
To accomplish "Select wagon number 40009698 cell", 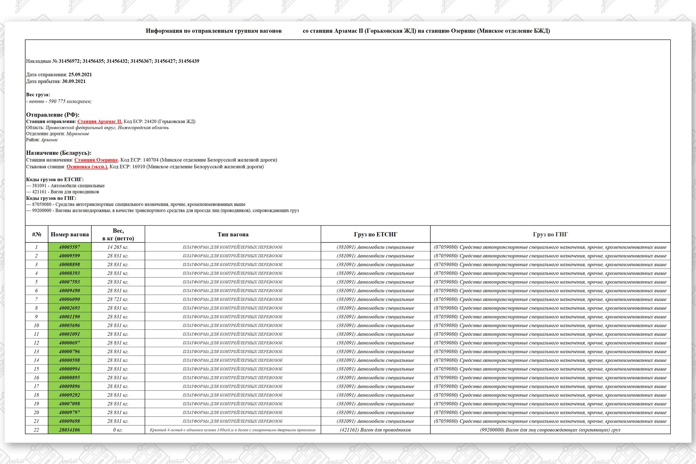I will pos(70,421).
